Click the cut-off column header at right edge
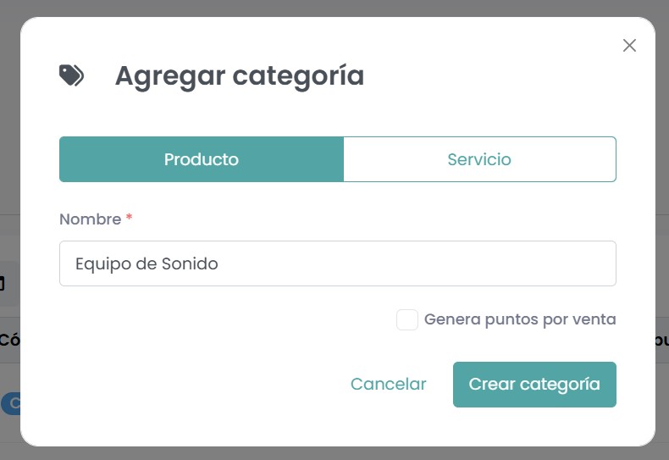Image resolution: width=669 pixels, height=460 pixels. [x=661, y=340]
